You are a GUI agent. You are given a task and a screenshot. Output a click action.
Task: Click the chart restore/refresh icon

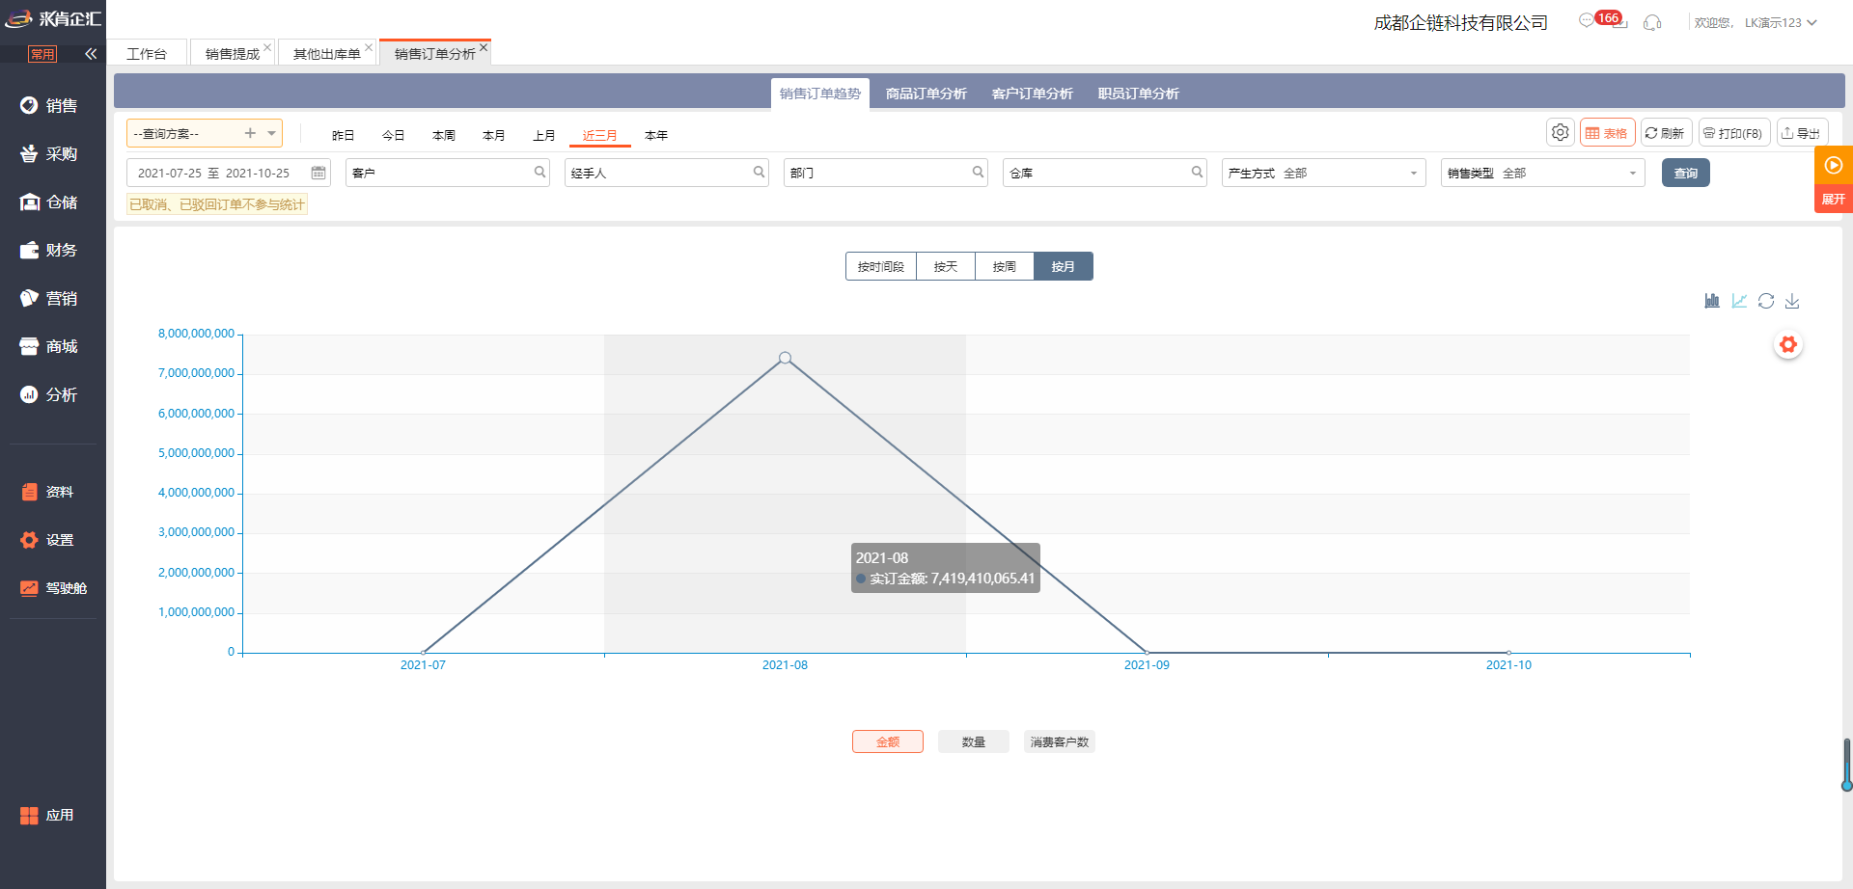coord(1765,301)
